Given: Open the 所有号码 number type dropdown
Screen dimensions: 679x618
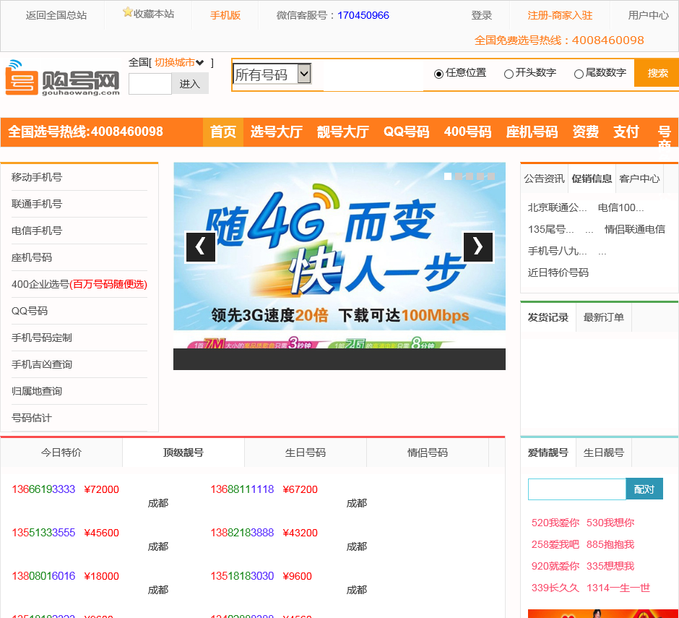Looking at the screenshot, I should coord(272,74).
